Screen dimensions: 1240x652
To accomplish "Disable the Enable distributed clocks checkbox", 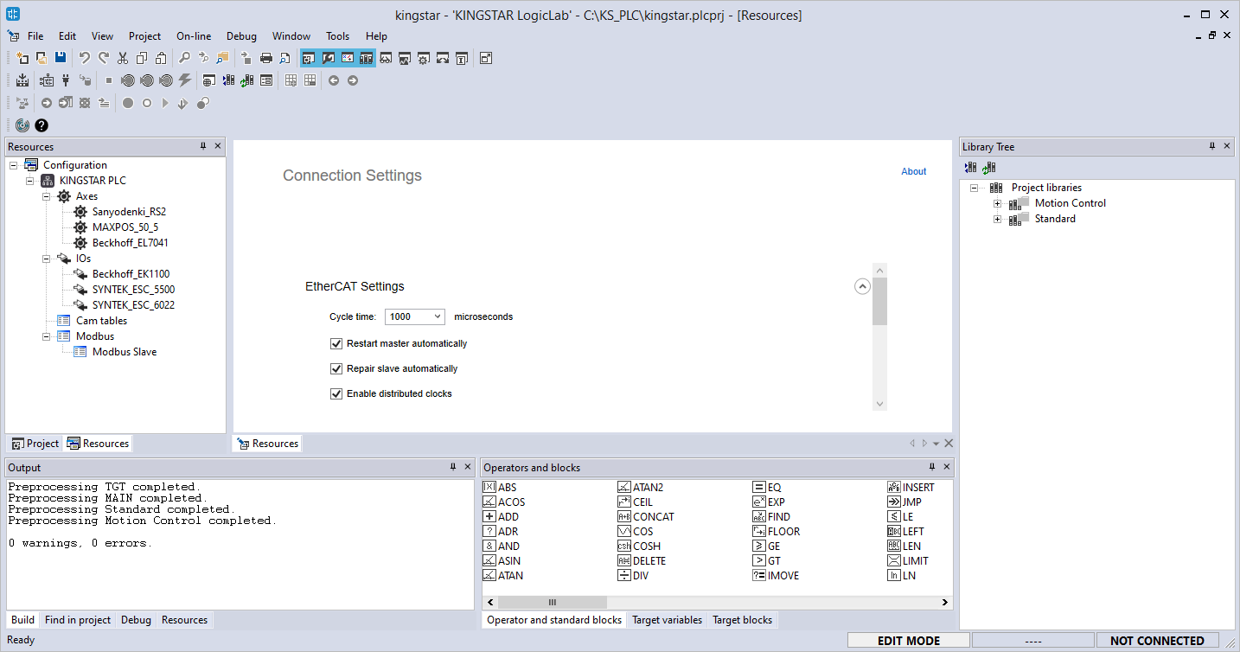I will coord(337,393).
